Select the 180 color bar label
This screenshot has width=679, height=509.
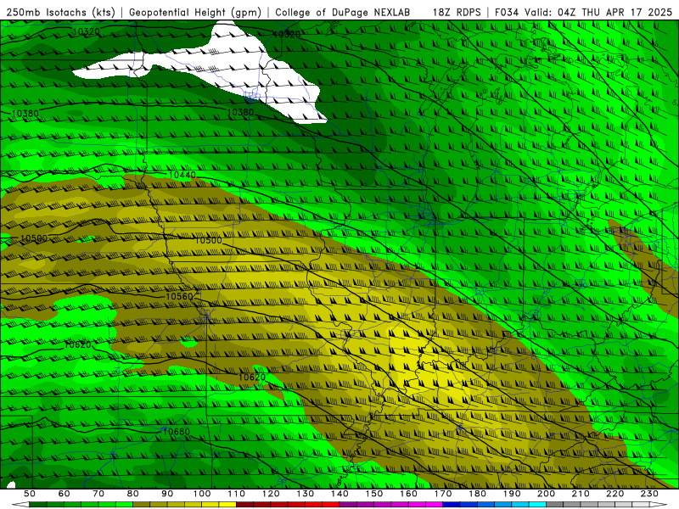coord(477,494)
